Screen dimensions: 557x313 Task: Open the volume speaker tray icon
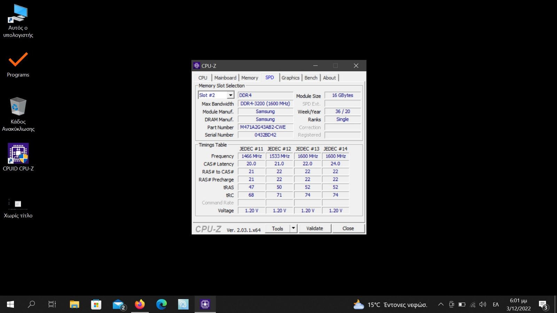(x=483, y=304)
